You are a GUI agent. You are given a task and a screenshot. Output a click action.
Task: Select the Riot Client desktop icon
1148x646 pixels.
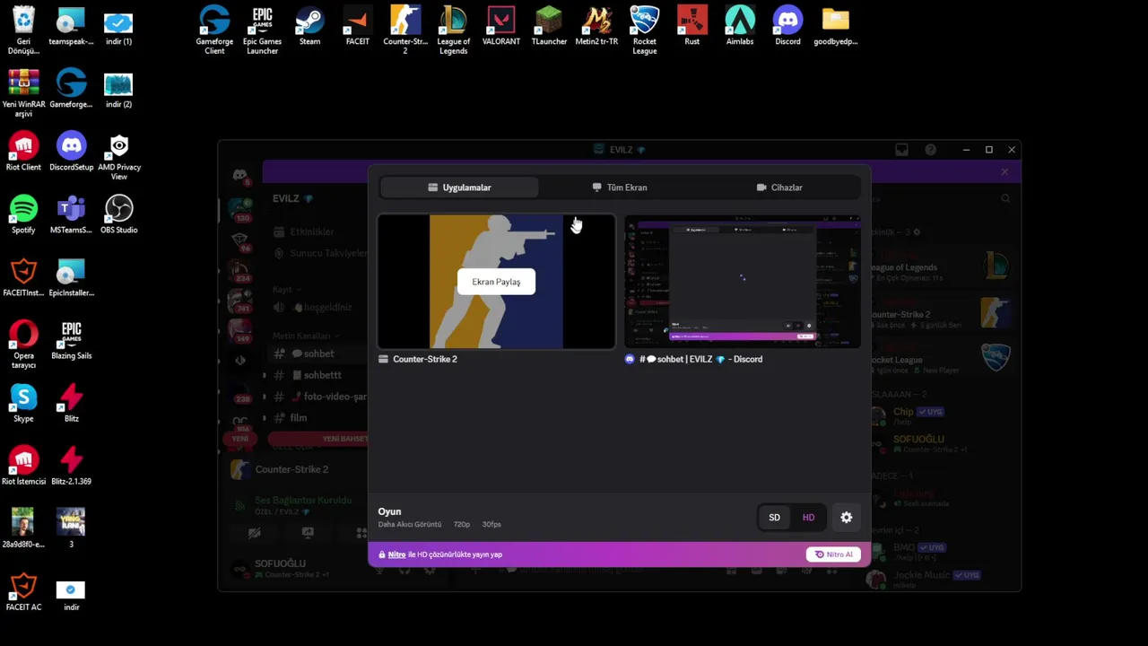tap(23, 152)
